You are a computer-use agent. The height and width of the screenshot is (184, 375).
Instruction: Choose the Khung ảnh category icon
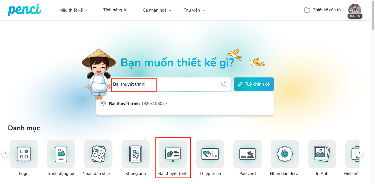pyautogui.click(x=136, y=154)
